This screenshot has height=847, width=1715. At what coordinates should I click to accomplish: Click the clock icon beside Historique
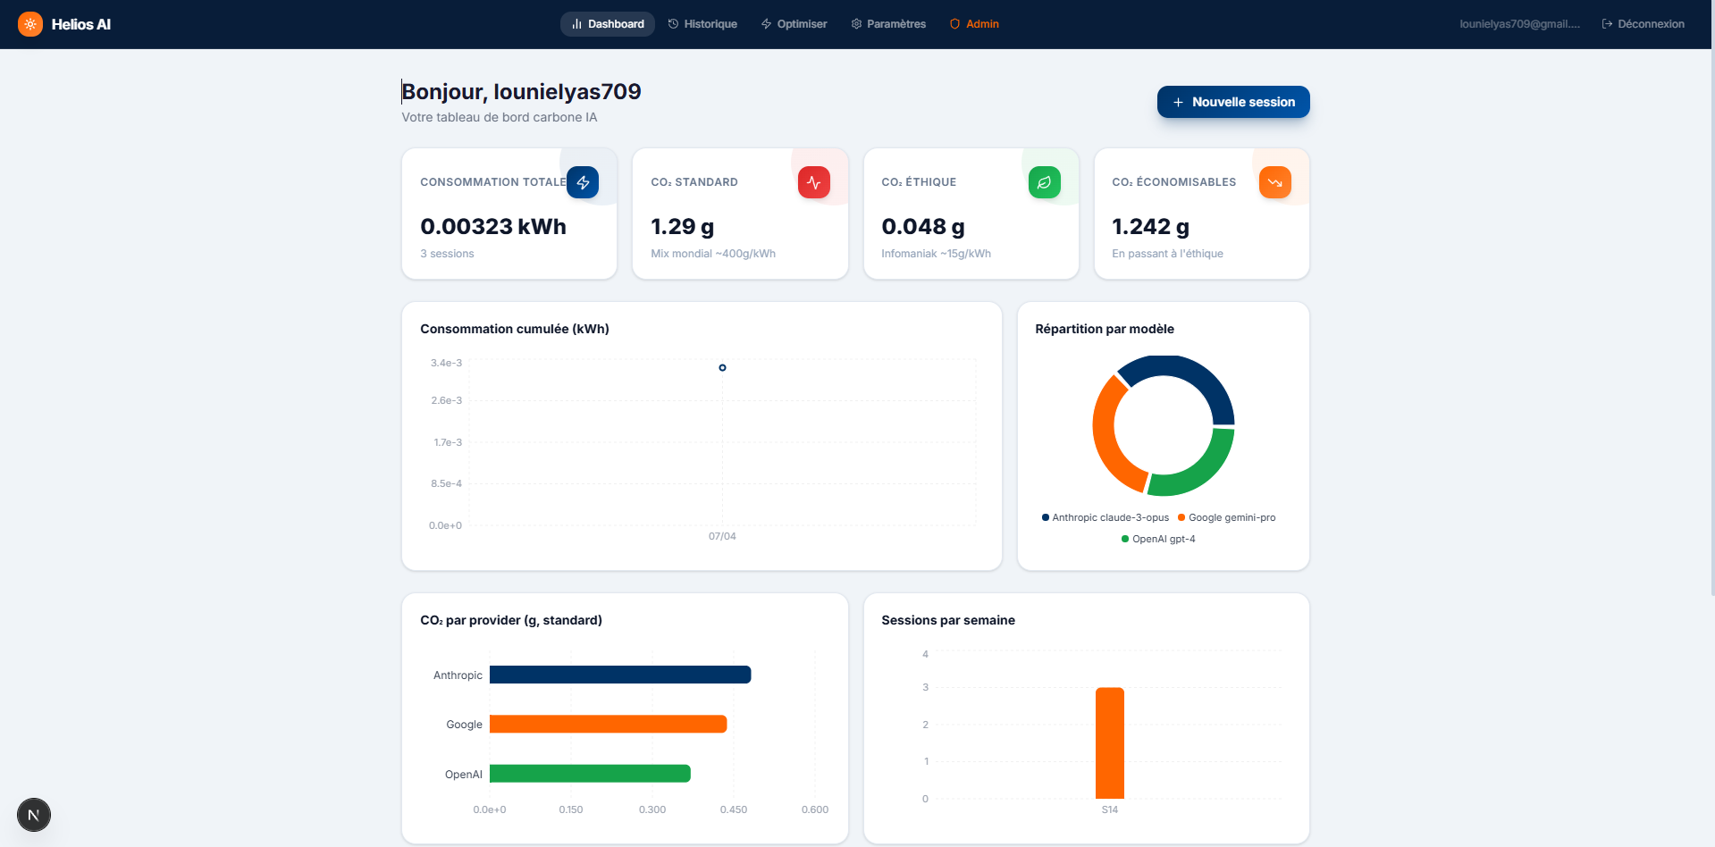coord(673,24)
